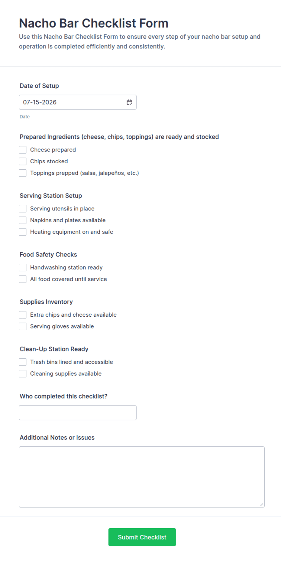Viewport: 281px width, 561px height.
Task: Open the calendar date picker icon
Action: tap(129, 102)
